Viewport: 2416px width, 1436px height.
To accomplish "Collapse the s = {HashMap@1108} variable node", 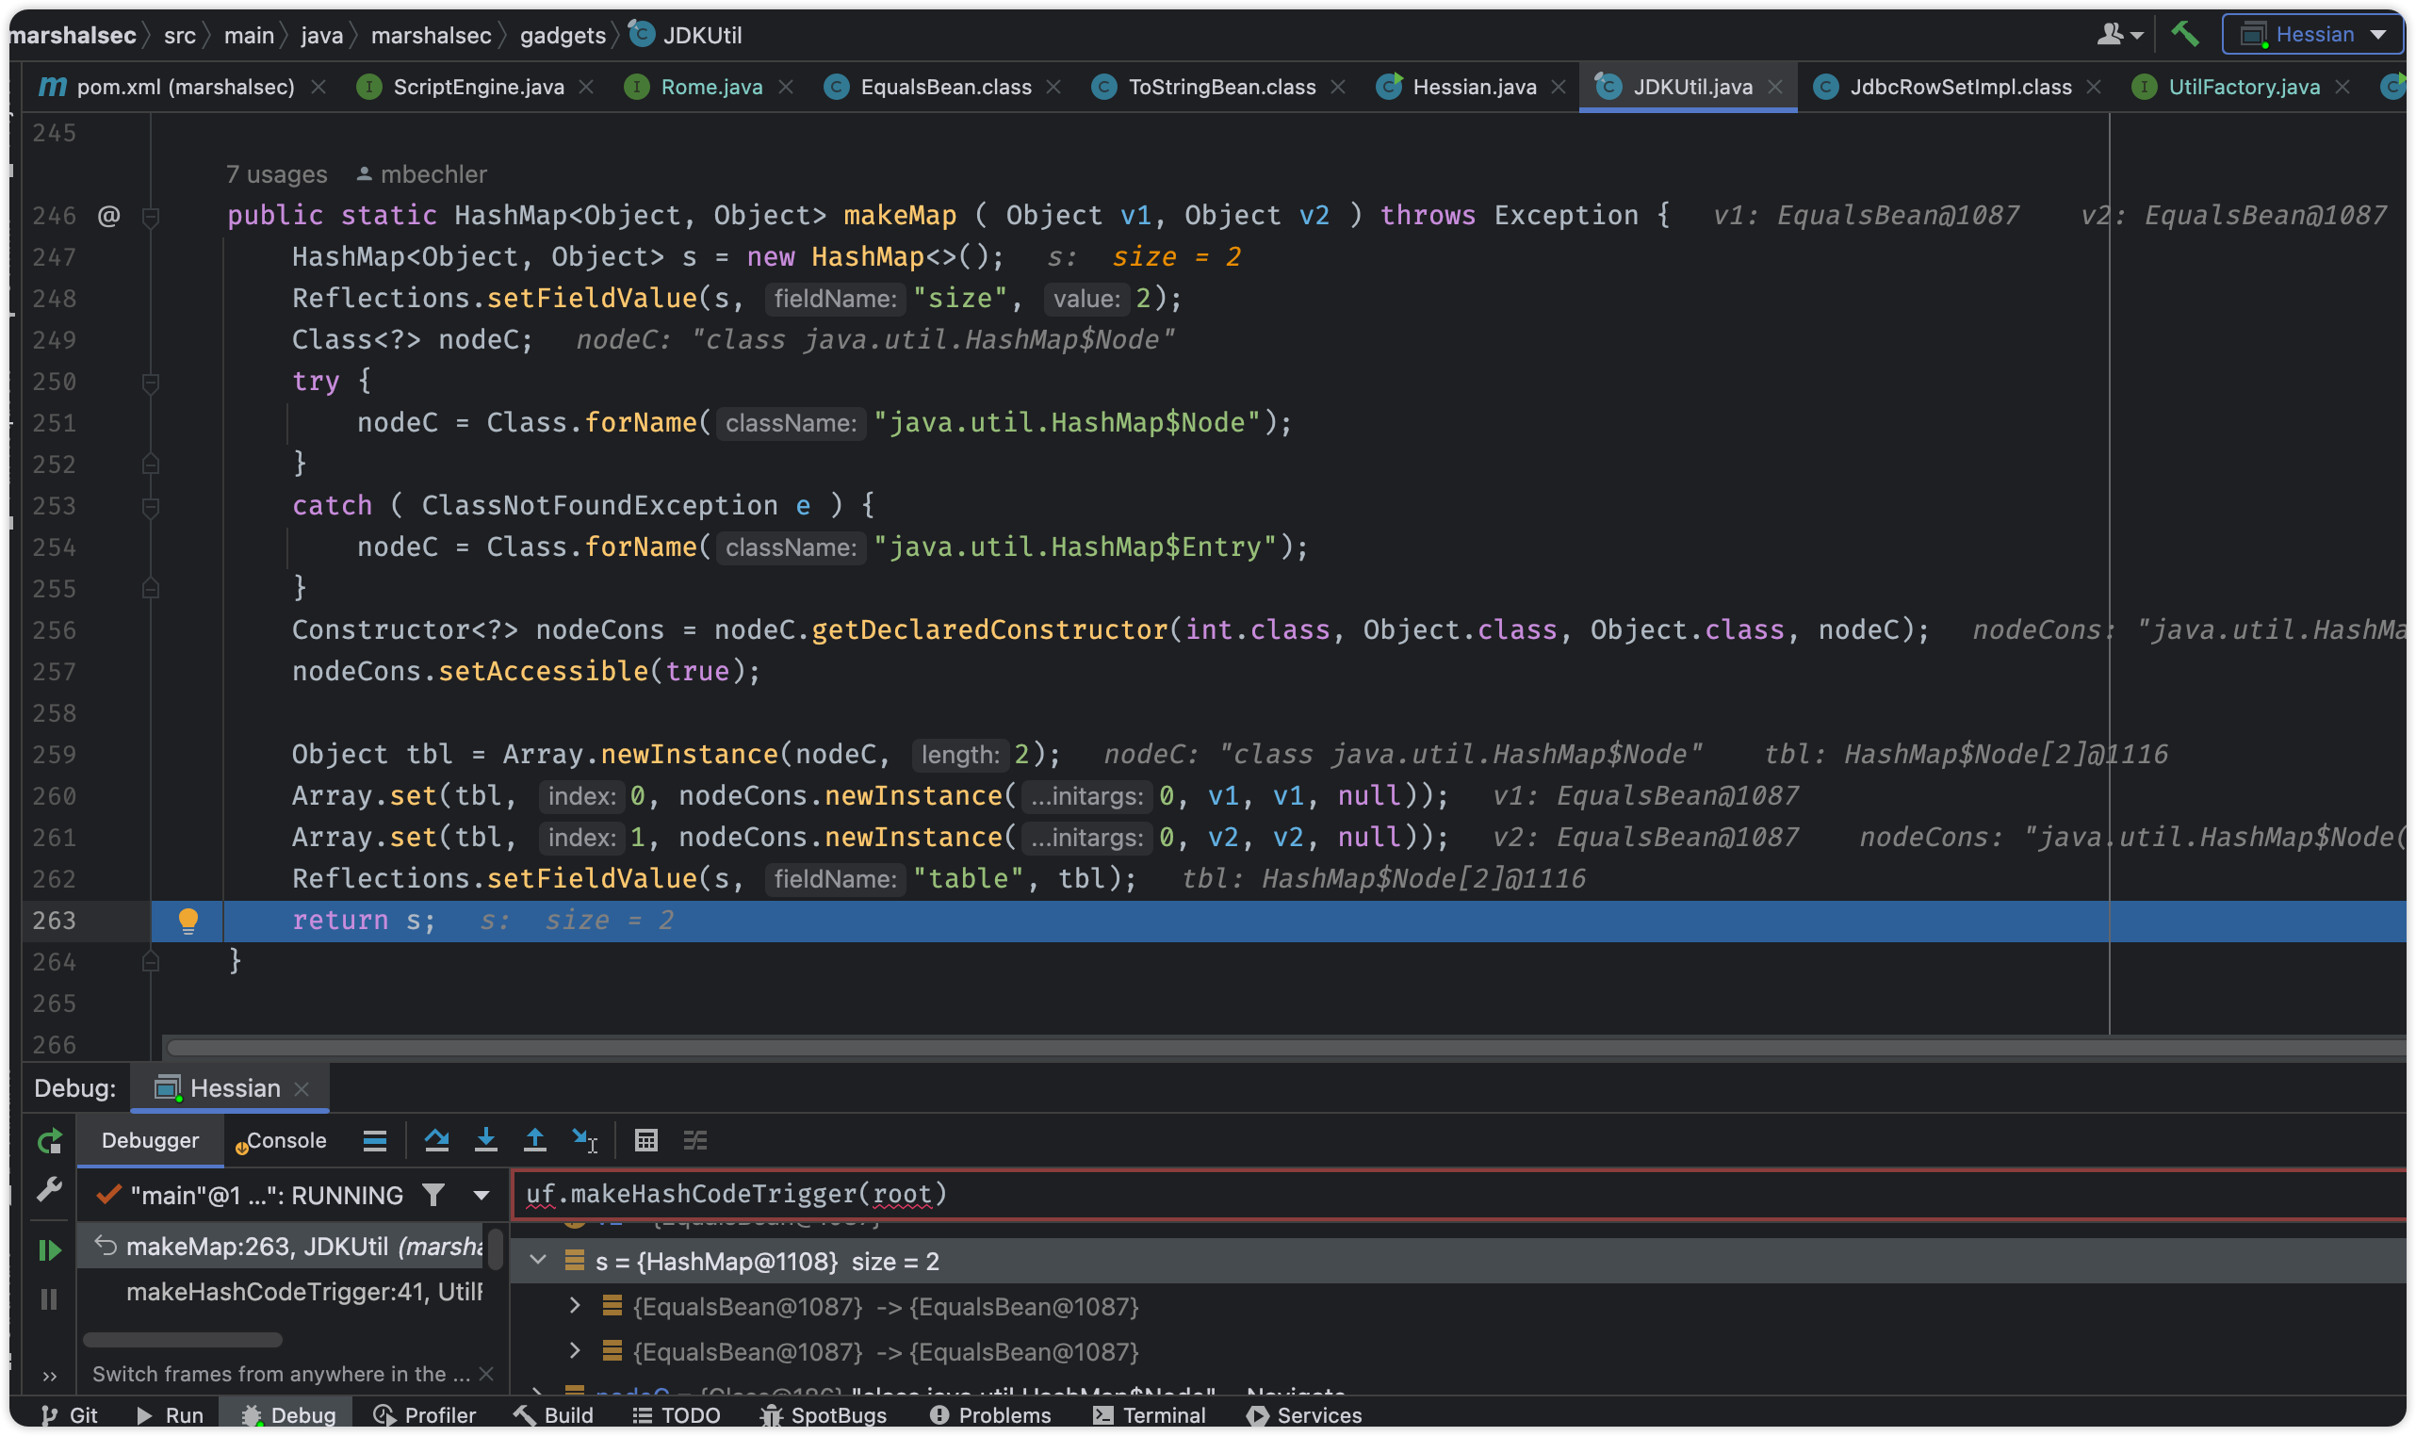I will coord(538,1261).
